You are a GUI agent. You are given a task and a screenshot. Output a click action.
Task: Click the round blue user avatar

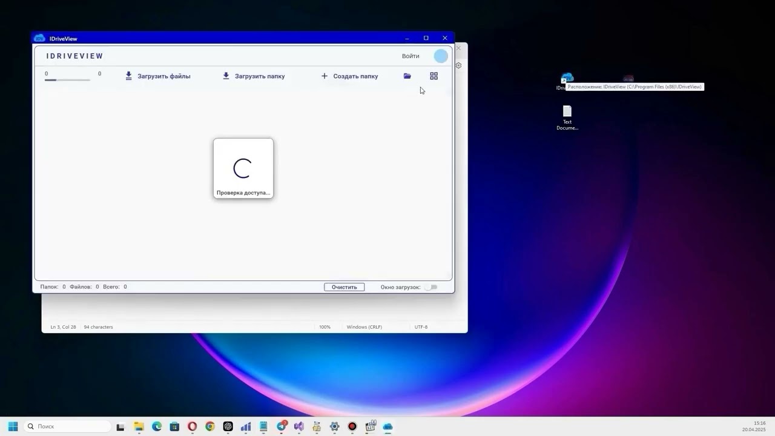[441, 56]
